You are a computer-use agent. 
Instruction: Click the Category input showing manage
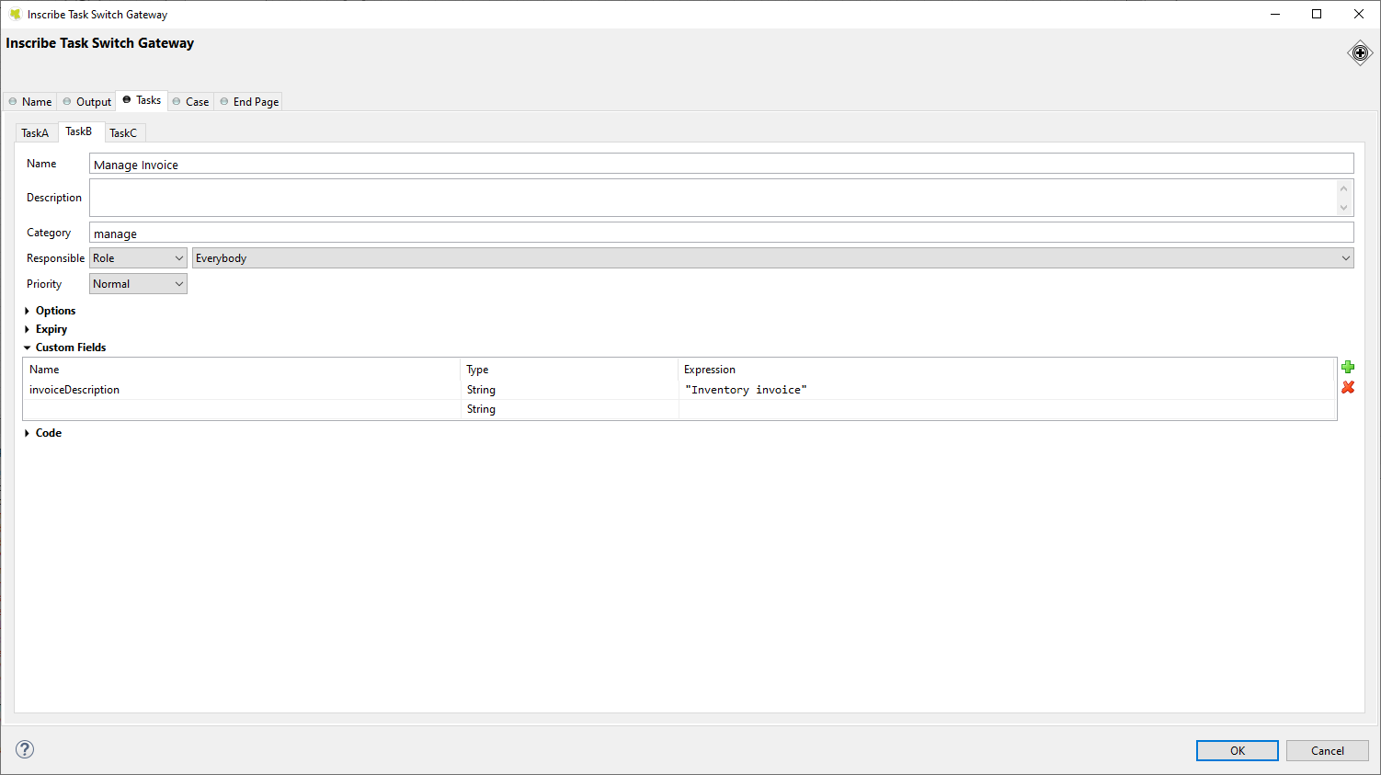[x=368, y=233]
